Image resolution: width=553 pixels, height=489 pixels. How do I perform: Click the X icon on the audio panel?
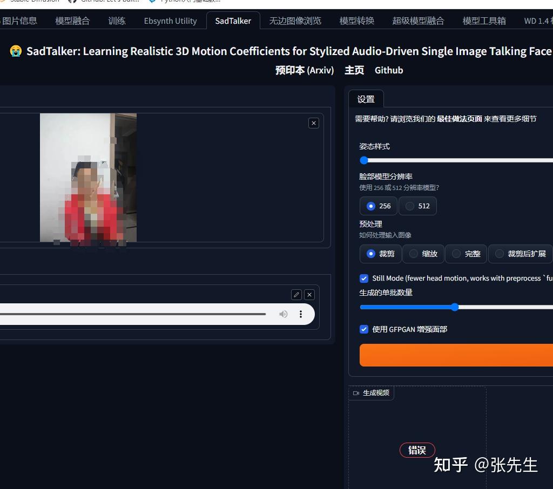(309, 294)
